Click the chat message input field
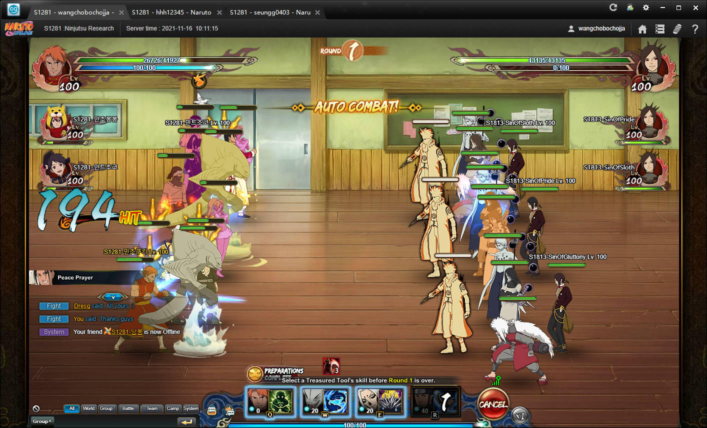This screenshot has height=428, width=707. [115, 421]
